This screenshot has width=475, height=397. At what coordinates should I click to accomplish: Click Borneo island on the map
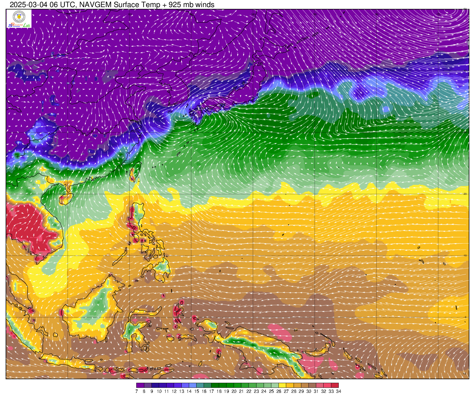[x=93, y=308]
